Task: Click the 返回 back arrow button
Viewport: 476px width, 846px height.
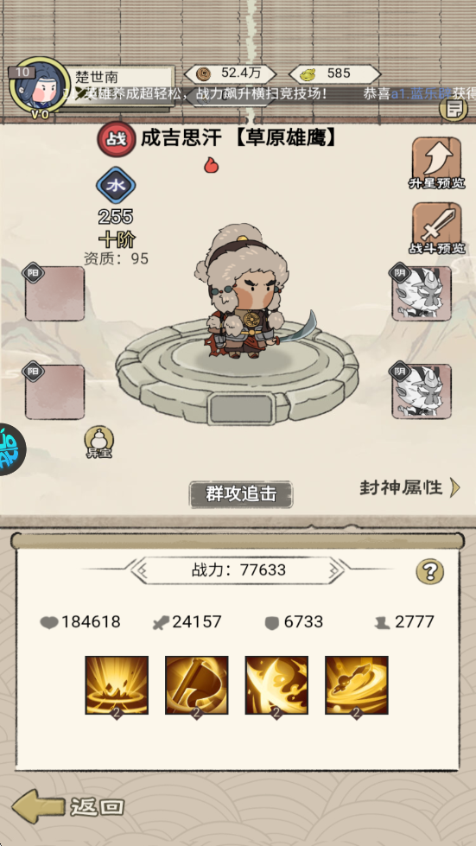Action: tap(68, 806)
